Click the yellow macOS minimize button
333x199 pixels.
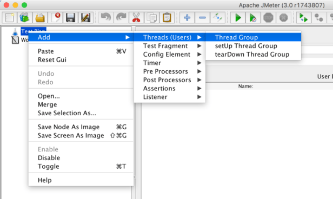[15, 5]
